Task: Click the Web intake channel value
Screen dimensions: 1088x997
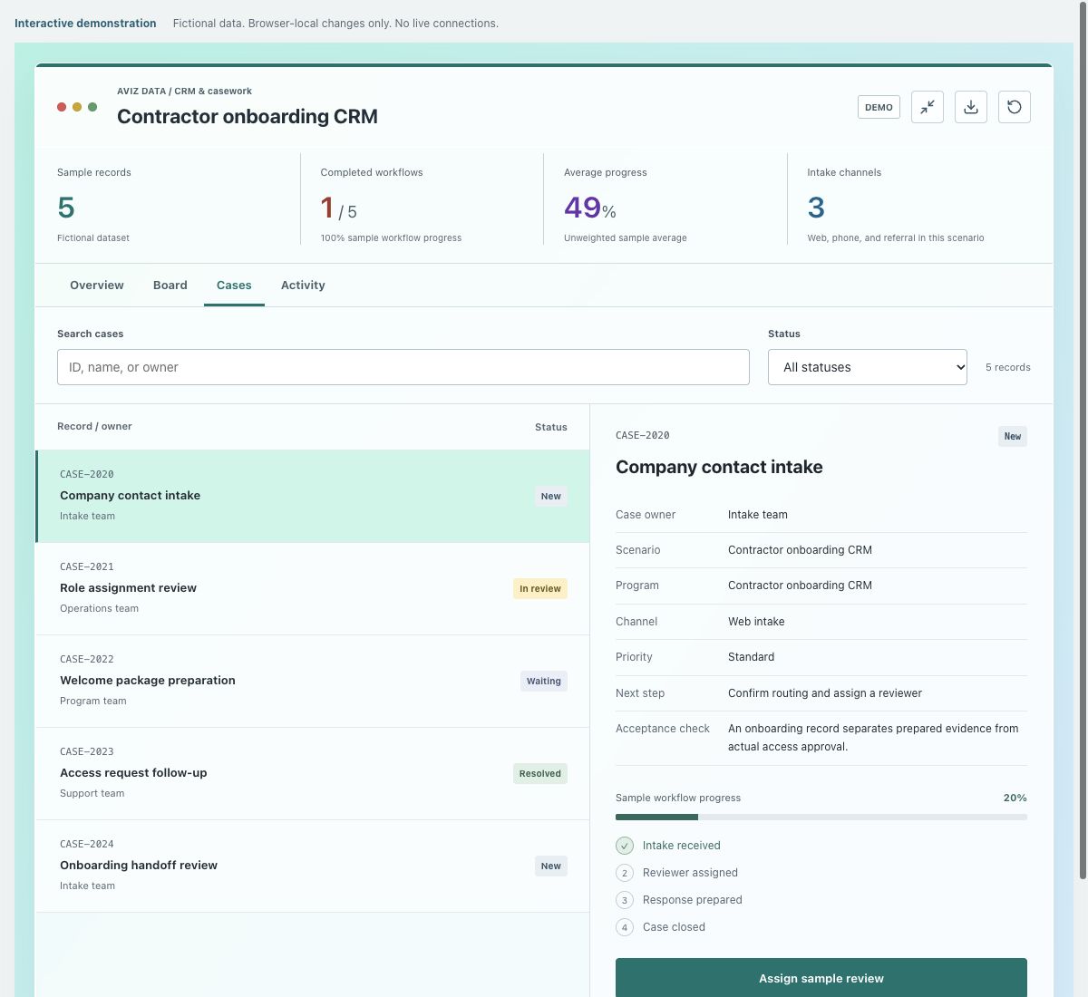Action: pos(756,622)
